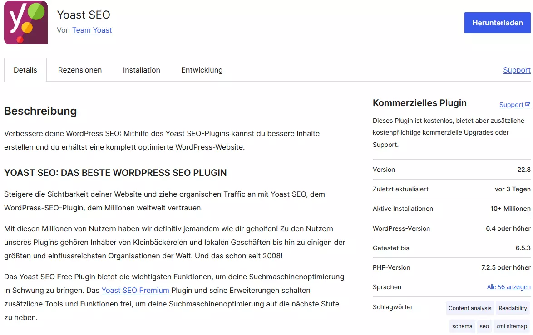Open the Yoast SEO Premium link
The height and width of the screenshot is (335, 533).
tap(135, 290)
